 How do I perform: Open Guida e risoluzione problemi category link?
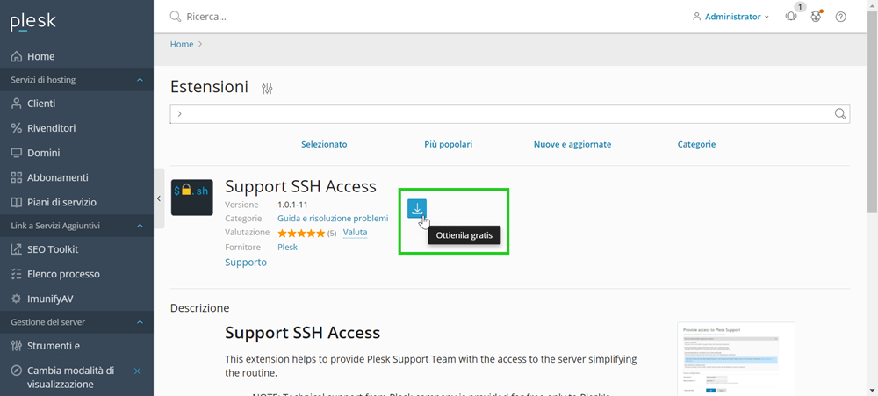(x=333, y=219)
